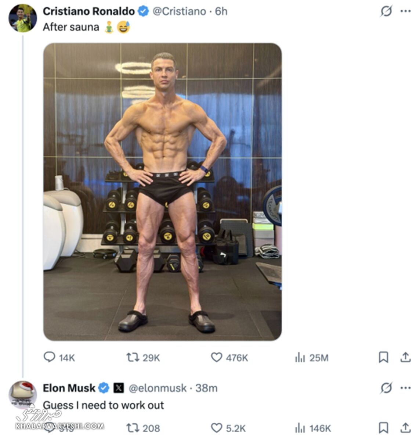Share the After sauna post

[405, 357]
